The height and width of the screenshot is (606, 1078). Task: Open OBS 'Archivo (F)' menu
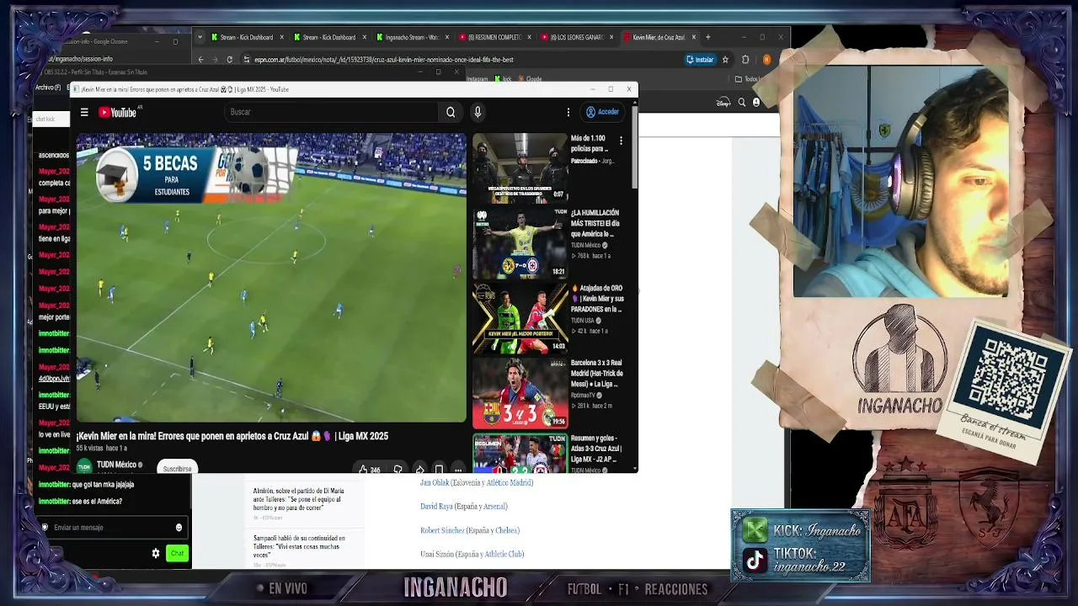pyautogui.click(x=47, y=88)
